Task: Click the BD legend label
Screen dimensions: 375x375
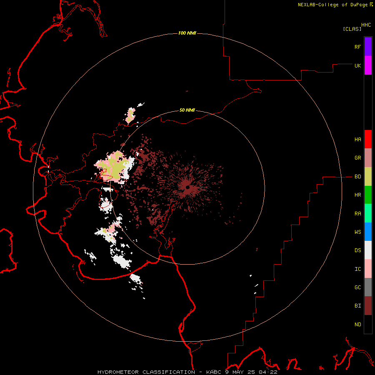Action: click(x=357, y=177)
